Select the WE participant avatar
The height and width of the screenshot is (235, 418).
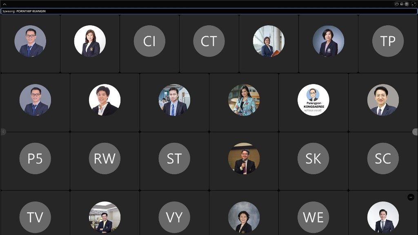(313, 217)
